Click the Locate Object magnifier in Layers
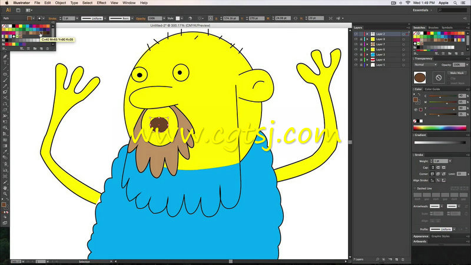Viewport: 471px width, 265px height. point(377,259)
